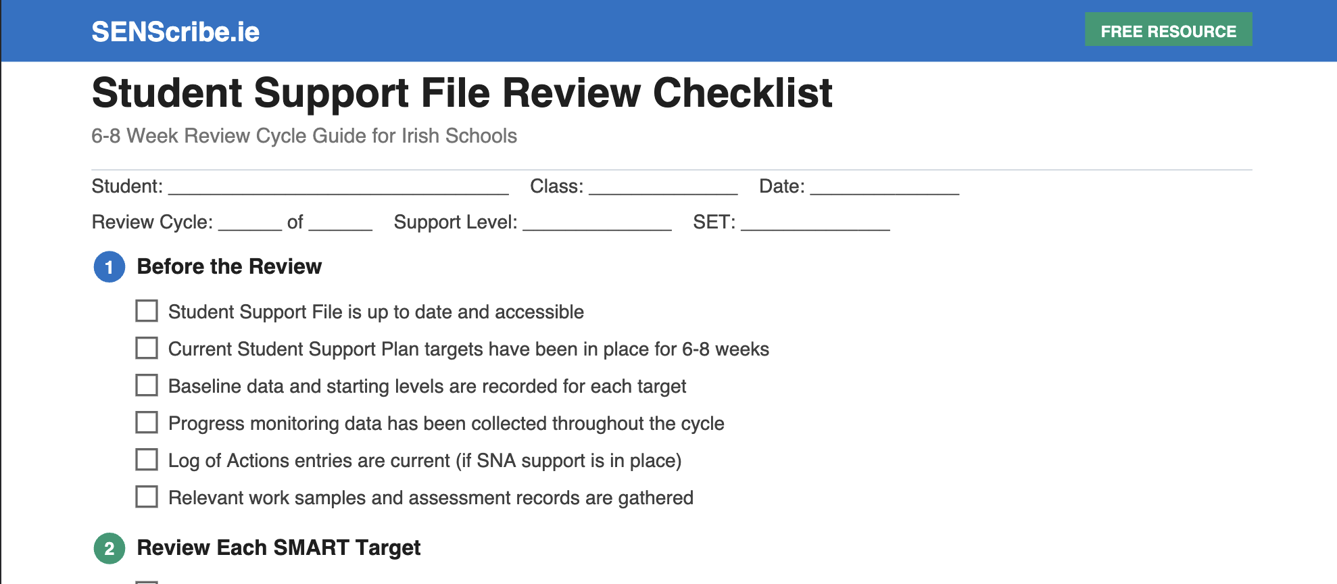Click the "Review Each SMART Target" heading

pos(278,547)
